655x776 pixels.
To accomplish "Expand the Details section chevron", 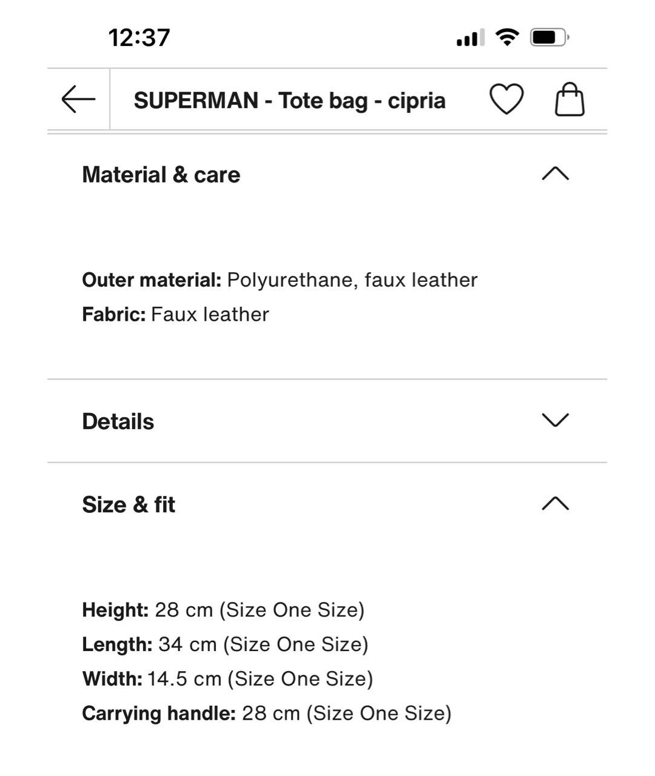I will [555, 421].
